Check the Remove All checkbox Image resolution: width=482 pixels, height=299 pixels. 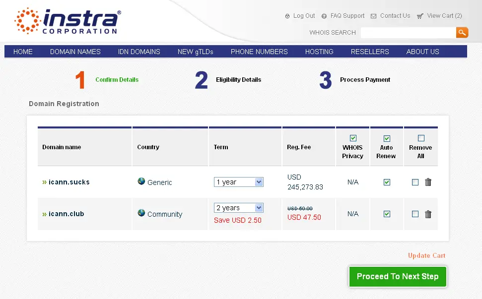point(421,138)
